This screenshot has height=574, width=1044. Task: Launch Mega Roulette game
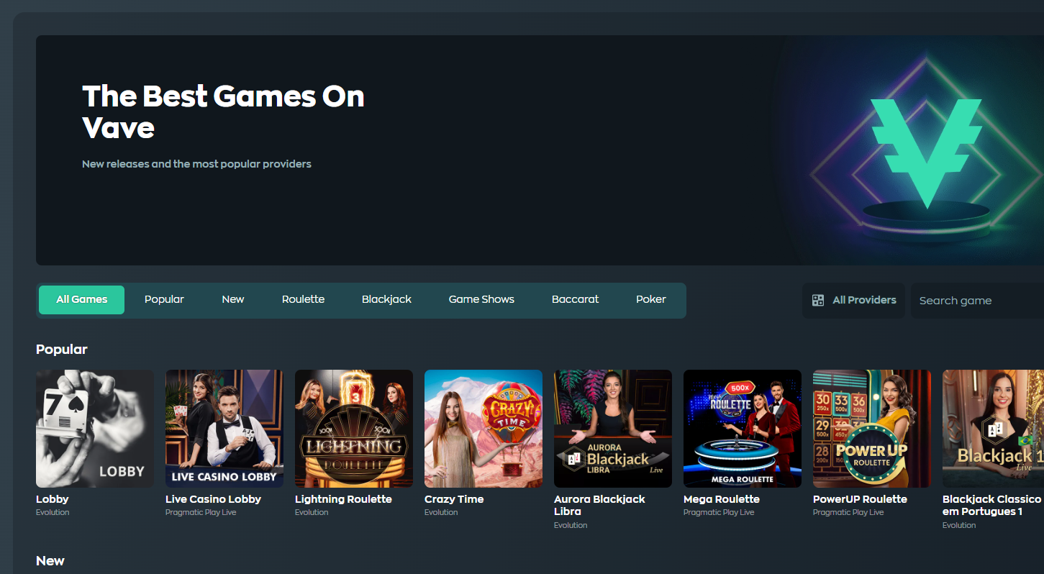(742, 428)
